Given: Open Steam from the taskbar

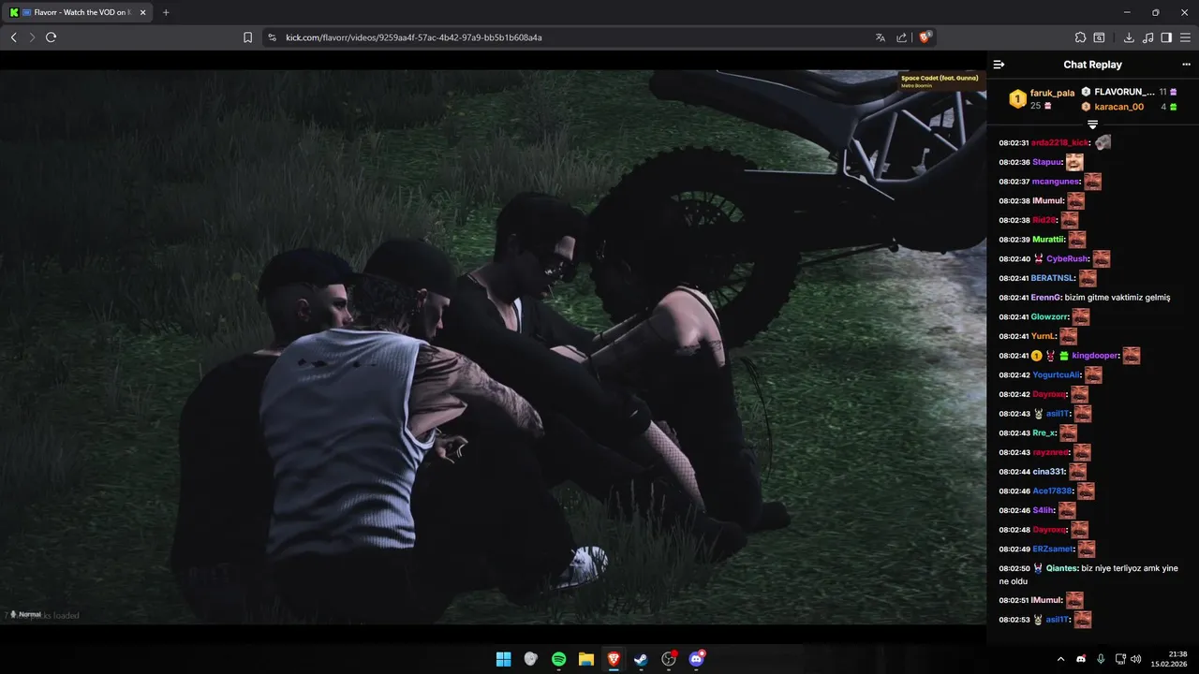Looking at the screenshot, I should [x=641, y=659].
